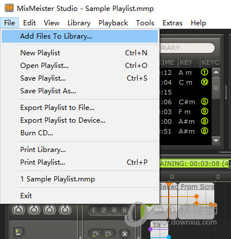Click the orange playhead marker on timeline
Screen dimensions: 231x239
click(x=169, y=185)
